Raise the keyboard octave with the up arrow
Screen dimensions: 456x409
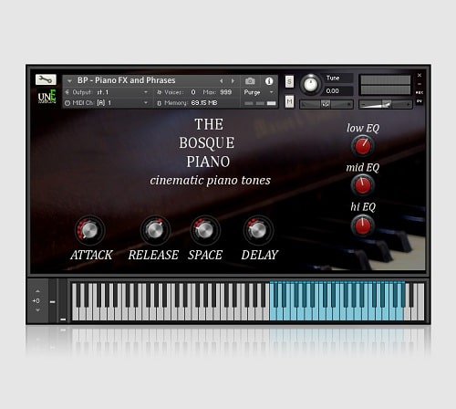37,291
